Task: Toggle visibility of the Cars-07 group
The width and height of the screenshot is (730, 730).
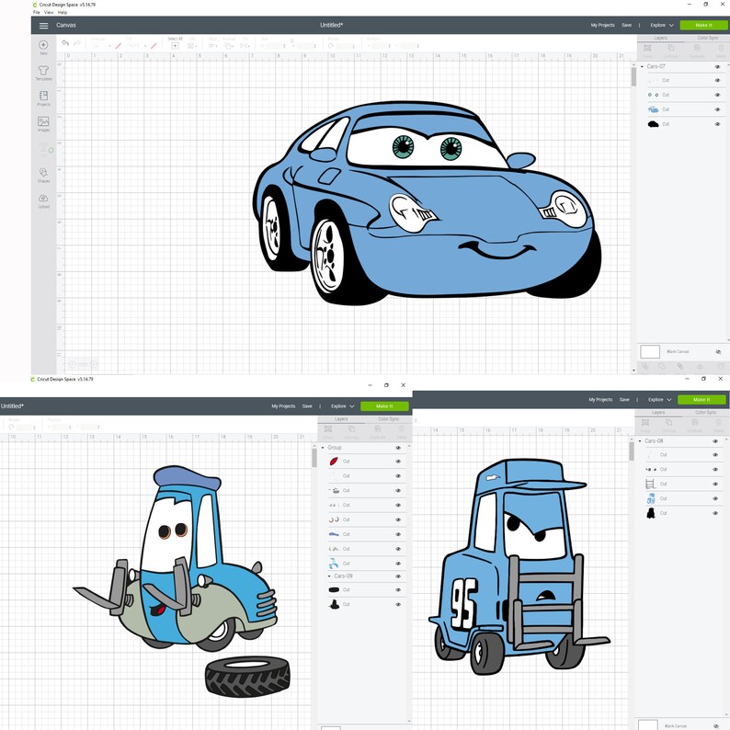Action: (x=717, y=66)
